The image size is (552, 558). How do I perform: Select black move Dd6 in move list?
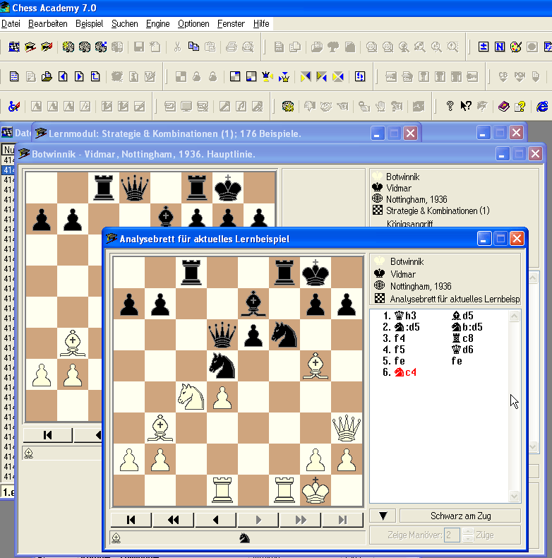click(x=462, y=350)
